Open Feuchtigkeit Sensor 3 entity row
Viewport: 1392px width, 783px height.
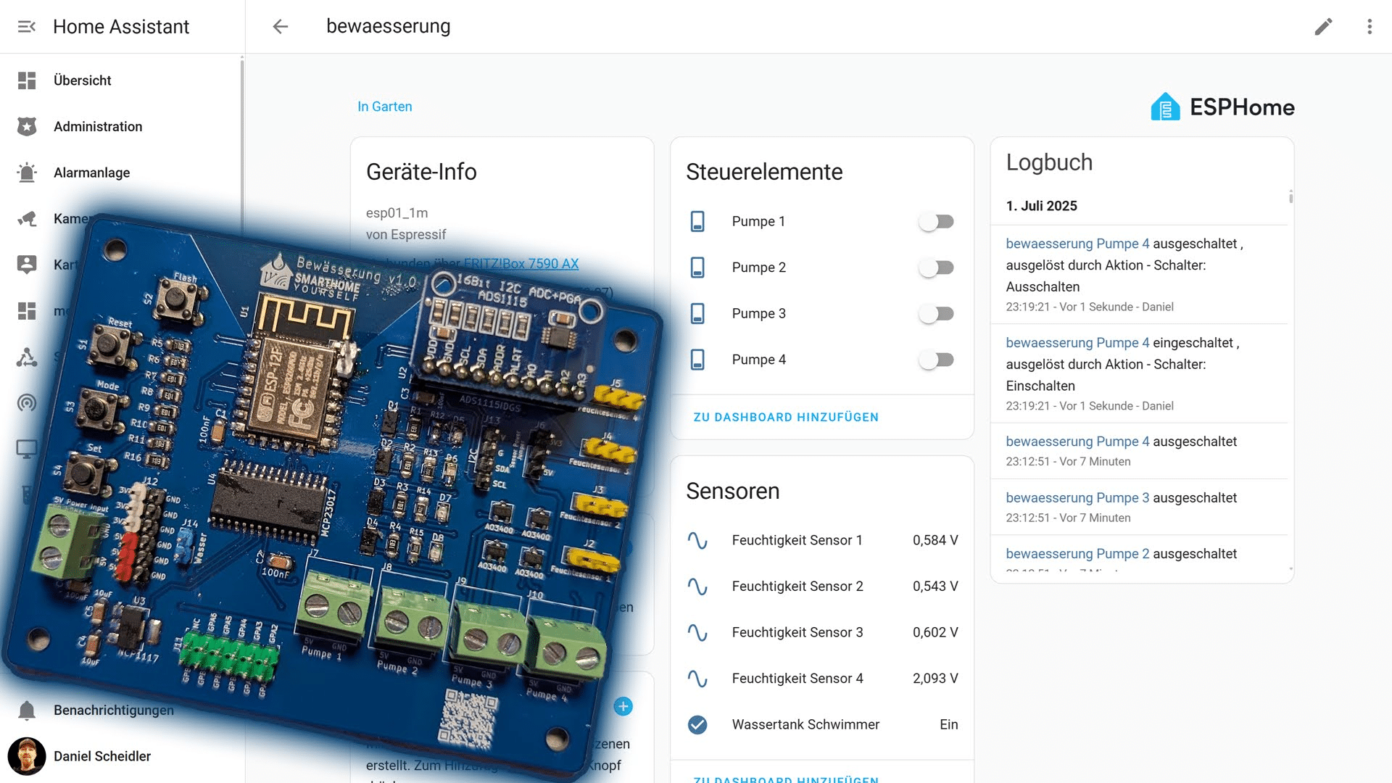[x=822, y=632]
